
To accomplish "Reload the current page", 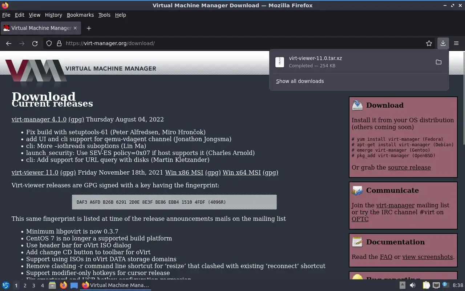I will pyautogui.click(x=35, y=43).
